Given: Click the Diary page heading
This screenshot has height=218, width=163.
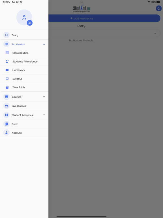Looking at the screenshot, I should [x=81, y=26].
